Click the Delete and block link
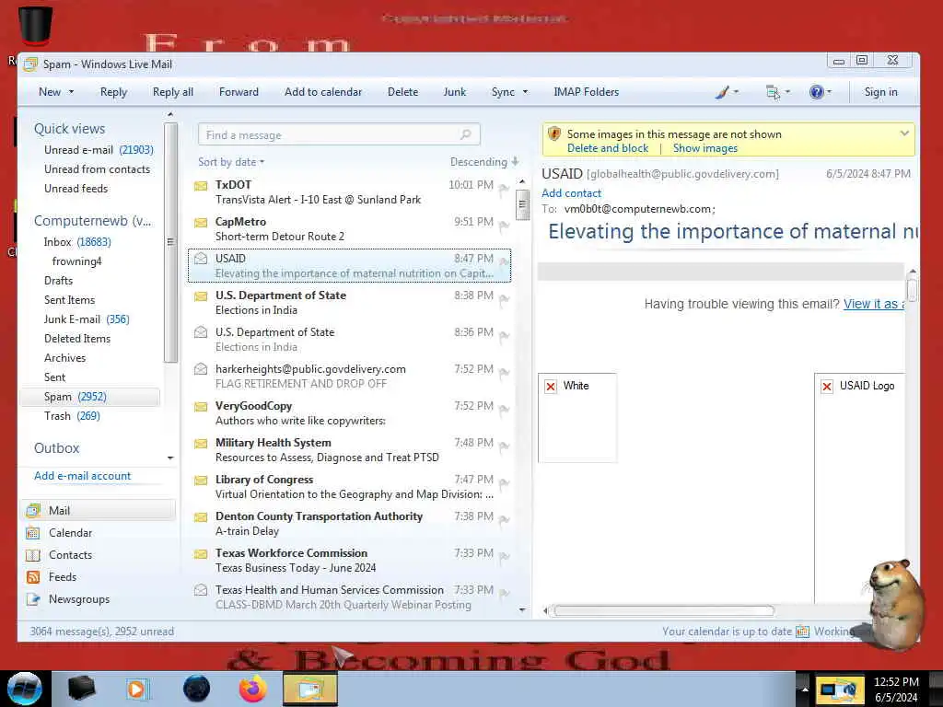 point(608,148)
